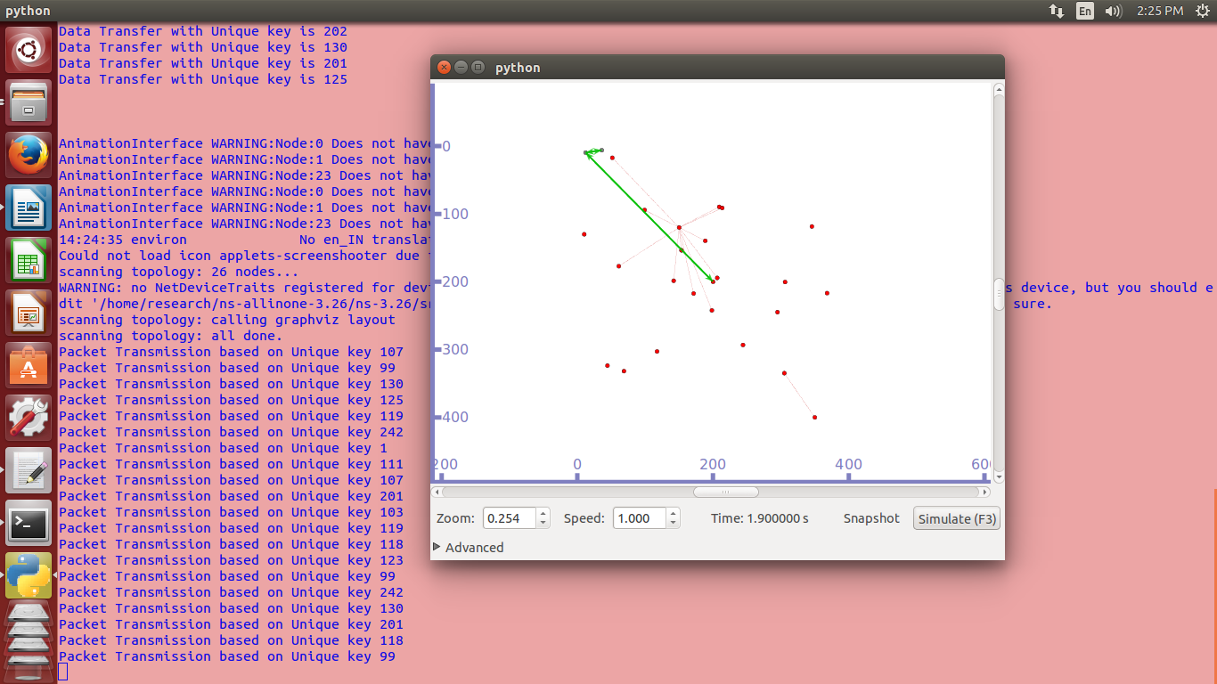Expand the Advanced section
1217x684 pixels.
point(469,547)
